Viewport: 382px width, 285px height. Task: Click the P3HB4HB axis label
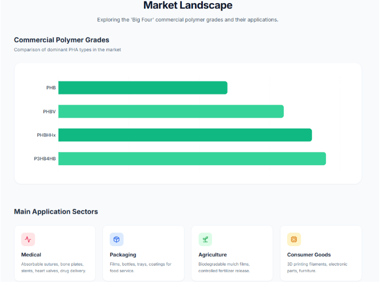(45, 159)
